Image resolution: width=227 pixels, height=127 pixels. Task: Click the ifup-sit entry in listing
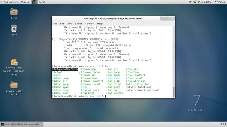(132, 69)
